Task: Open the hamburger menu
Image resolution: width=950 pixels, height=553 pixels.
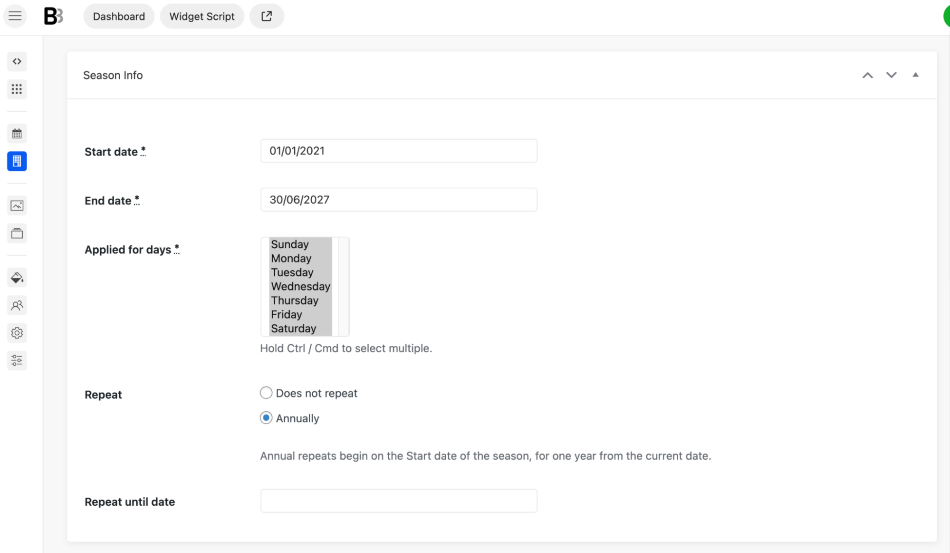Action: 15,16
